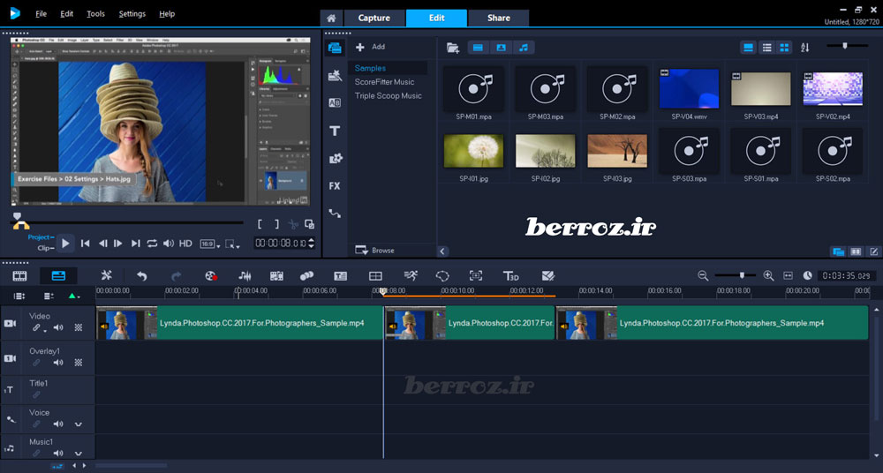Open the Tools menu
883x473 pixels.
(x=95, y=14)
